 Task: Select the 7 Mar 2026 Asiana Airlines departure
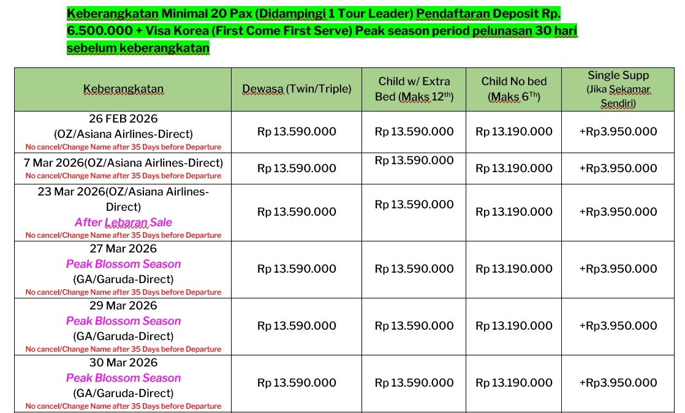tap(123, 163)
